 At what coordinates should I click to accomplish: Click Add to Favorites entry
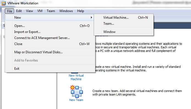tap(50, 60)
